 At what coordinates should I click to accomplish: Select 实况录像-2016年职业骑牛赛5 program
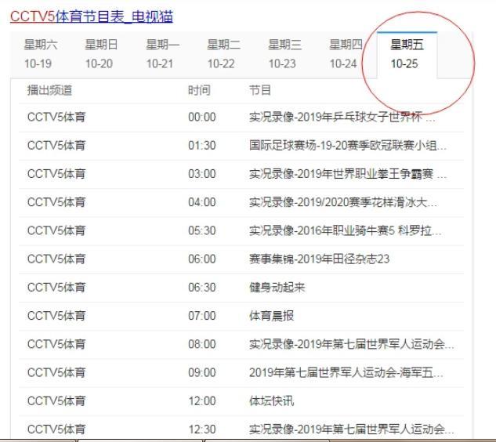345,230
